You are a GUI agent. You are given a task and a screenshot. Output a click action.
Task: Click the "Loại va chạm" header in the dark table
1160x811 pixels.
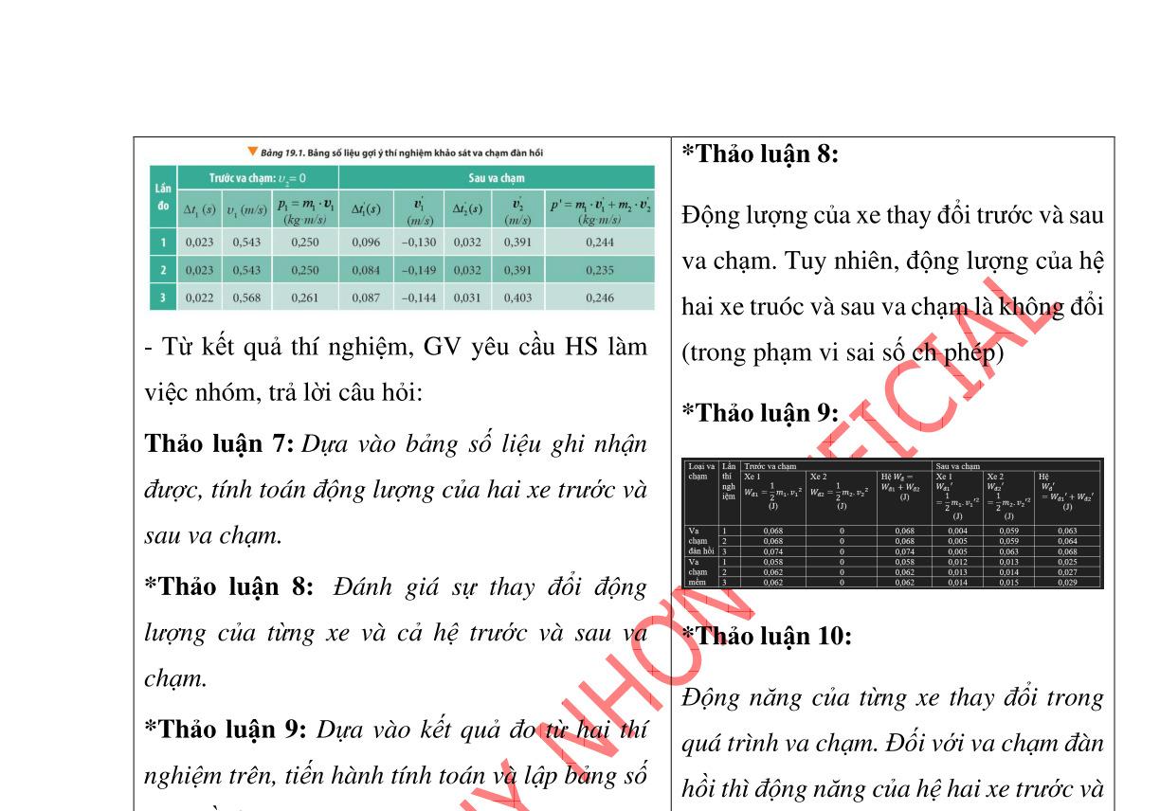[702, 471]
